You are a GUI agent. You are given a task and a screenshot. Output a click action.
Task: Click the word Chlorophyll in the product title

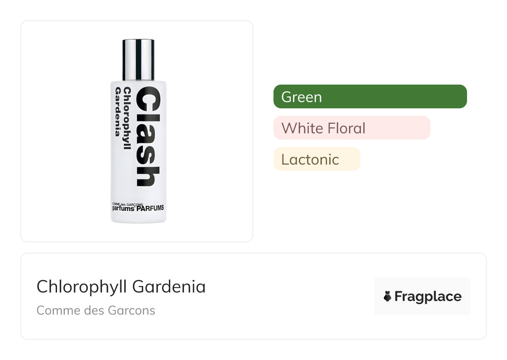tap(82, 287)
